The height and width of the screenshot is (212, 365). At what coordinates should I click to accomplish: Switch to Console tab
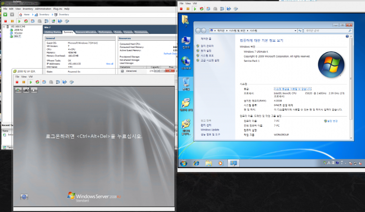tap(128, 32)
